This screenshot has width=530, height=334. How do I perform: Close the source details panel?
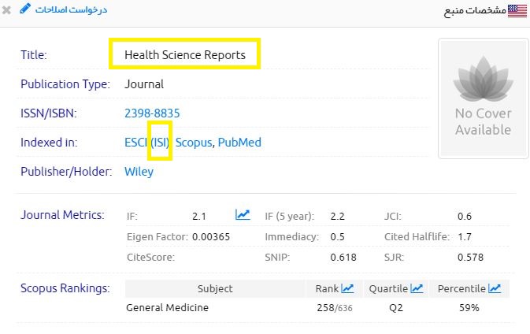pyautogui.click(x=7, y=10)
